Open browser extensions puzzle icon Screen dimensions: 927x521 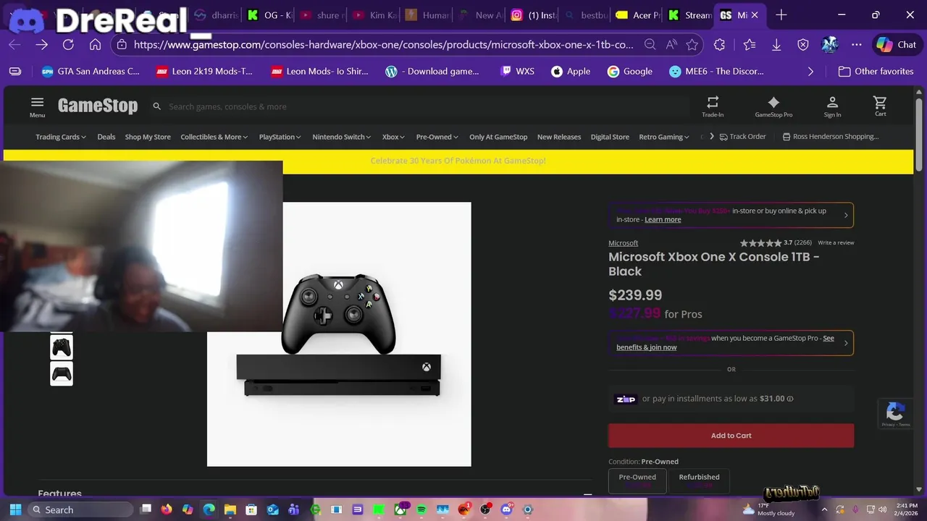click(x=719, y=45)
